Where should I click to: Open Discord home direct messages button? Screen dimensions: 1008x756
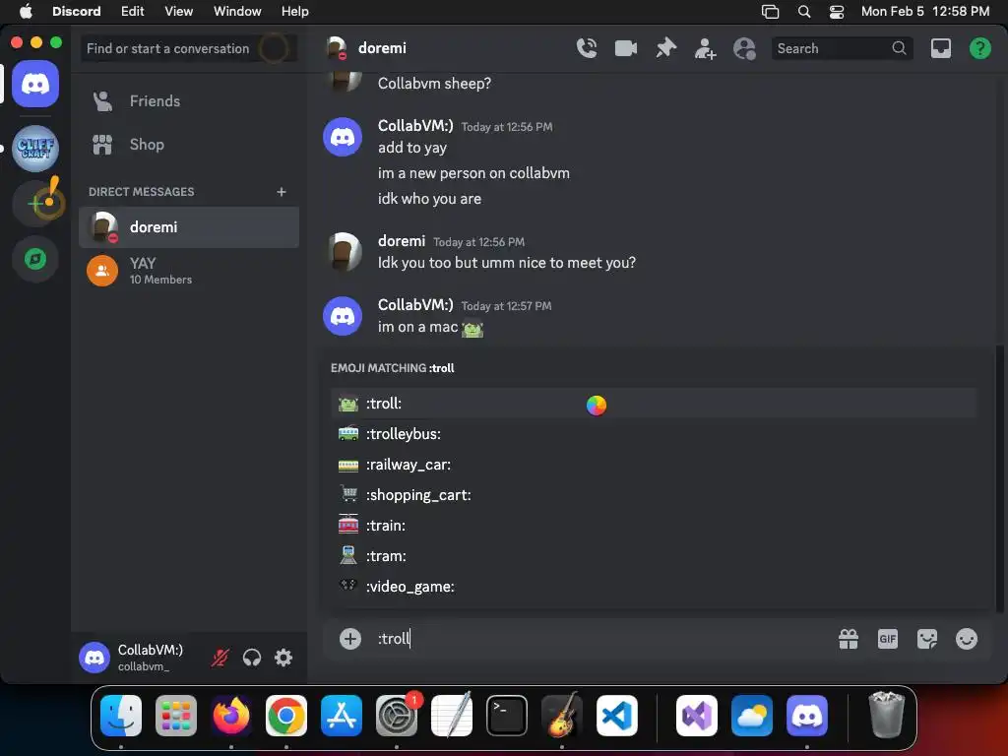tap(35, 84)
